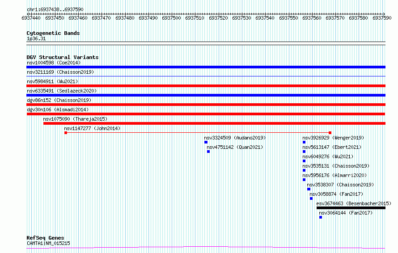Screen dimensions: 398x253
Task: Open the nsv6335491 (Sedlazeck2020) blue bar
Action: [x=206, y=95]
